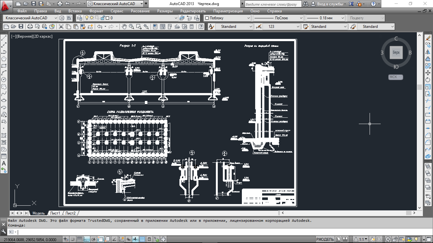Select the Circle drawing tool
This screenshot has width=433, height=243.
point(4,79)
